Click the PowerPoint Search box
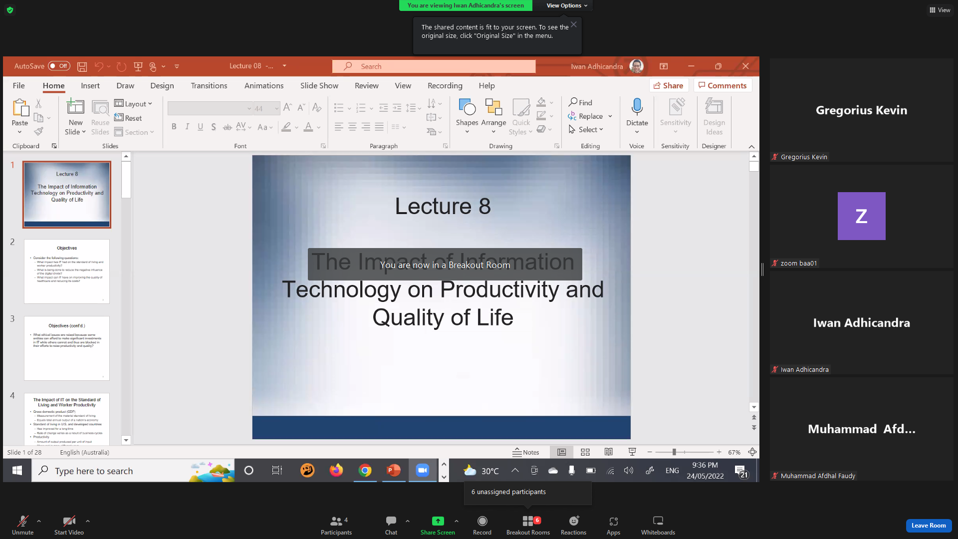Viewport: 958px width, 539px height. tap(434, 66)
